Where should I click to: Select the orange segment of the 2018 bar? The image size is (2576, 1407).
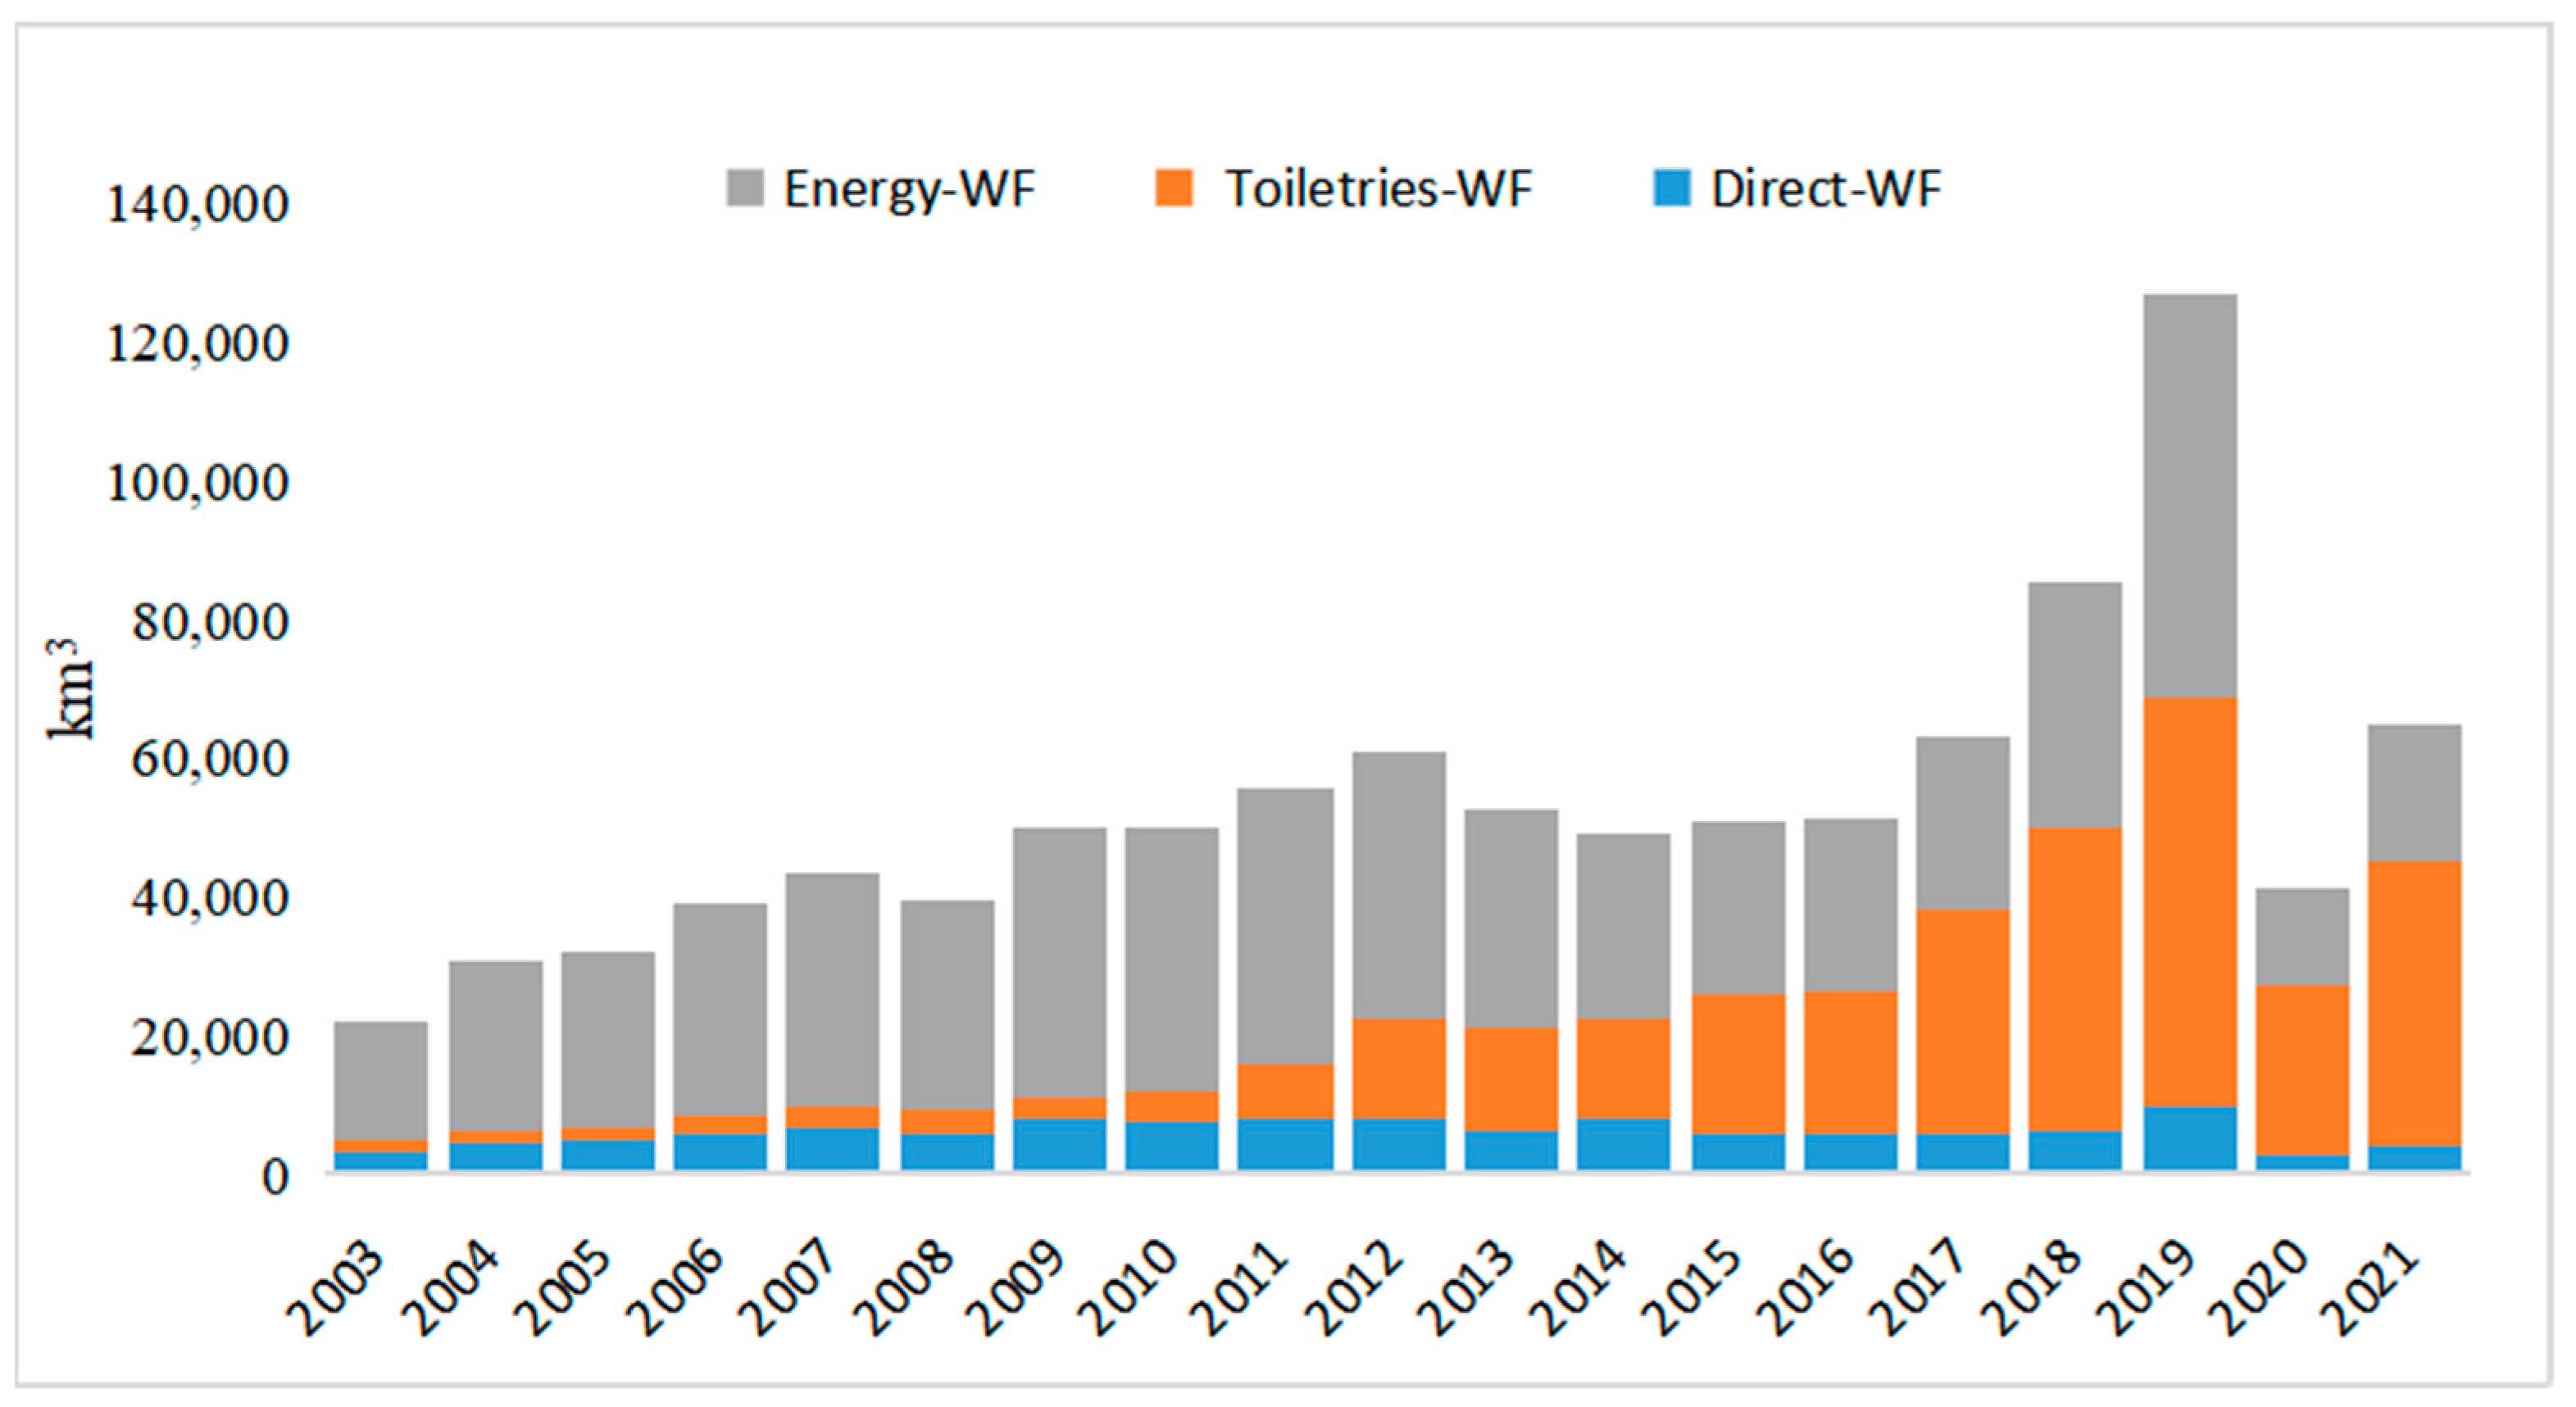[2075, 980]
